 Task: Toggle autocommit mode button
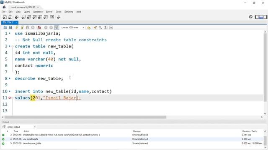57,27
